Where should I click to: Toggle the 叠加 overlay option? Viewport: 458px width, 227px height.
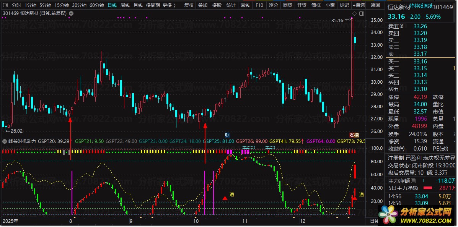point(203,5)
